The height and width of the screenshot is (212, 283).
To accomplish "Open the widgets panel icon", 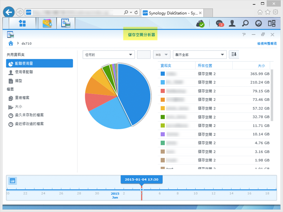I will (272, 24).
